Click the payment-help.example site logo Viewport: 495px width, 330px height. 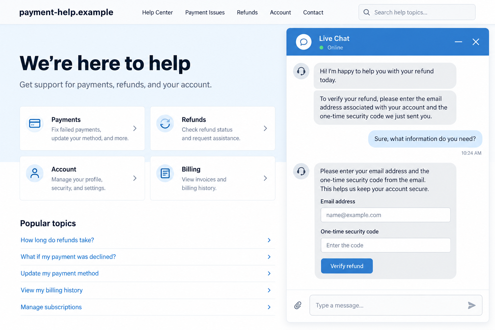point(66,12)
